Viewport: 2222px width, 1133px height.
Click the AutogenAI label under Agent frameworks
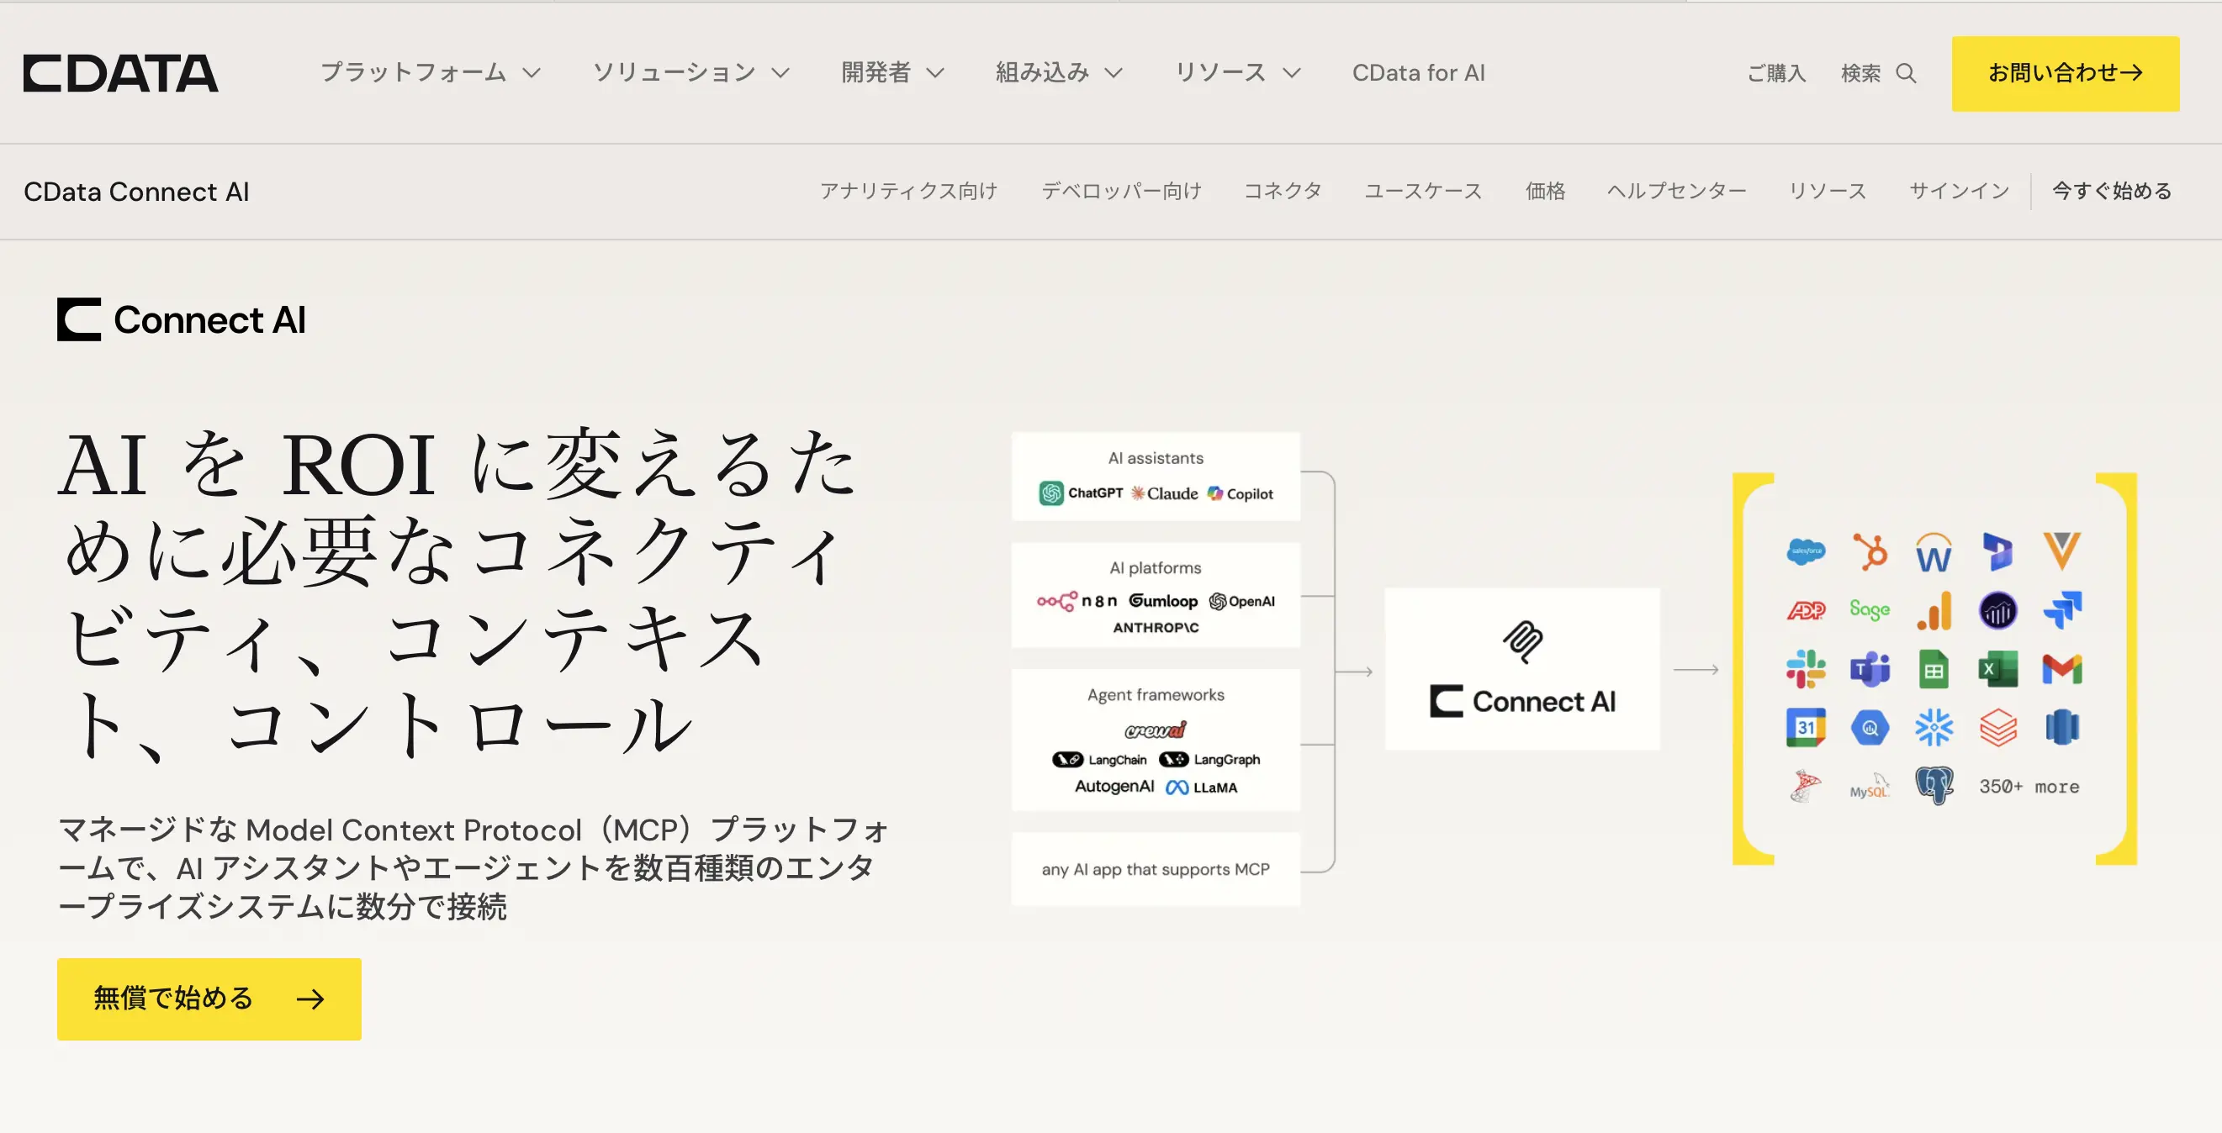[1114, 787]
